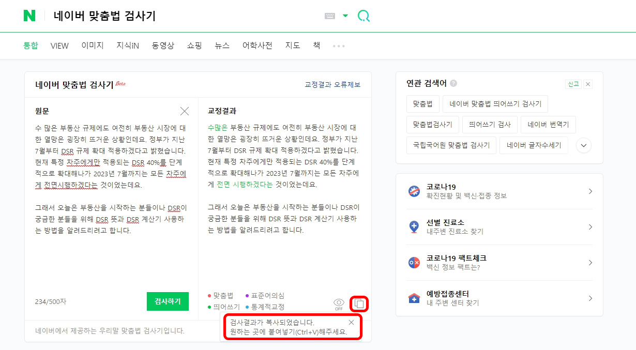Click the 띄어쓰기 green legend item
Screen dimensions: 636x350
[x=224, y=307]
